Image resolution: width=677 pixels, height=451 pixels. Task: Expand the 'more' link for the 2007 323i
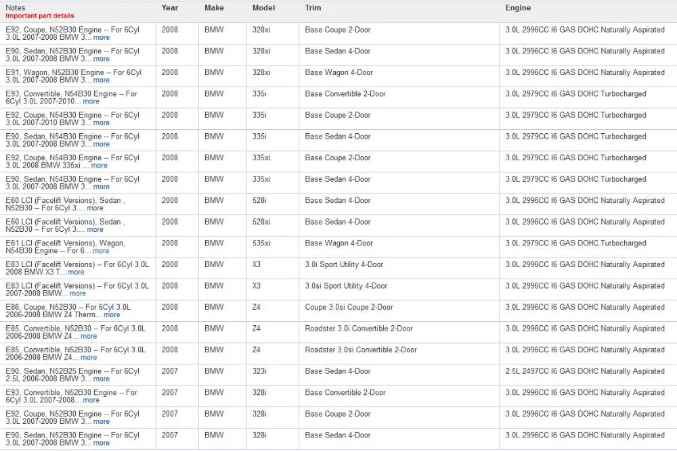click(102, 379)
